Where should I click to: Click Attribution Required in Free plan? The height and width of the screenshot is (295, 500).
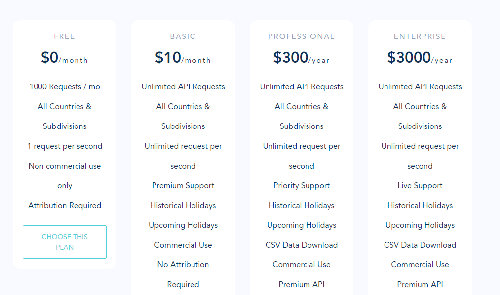pyautogui.click(x=65, y=205)
